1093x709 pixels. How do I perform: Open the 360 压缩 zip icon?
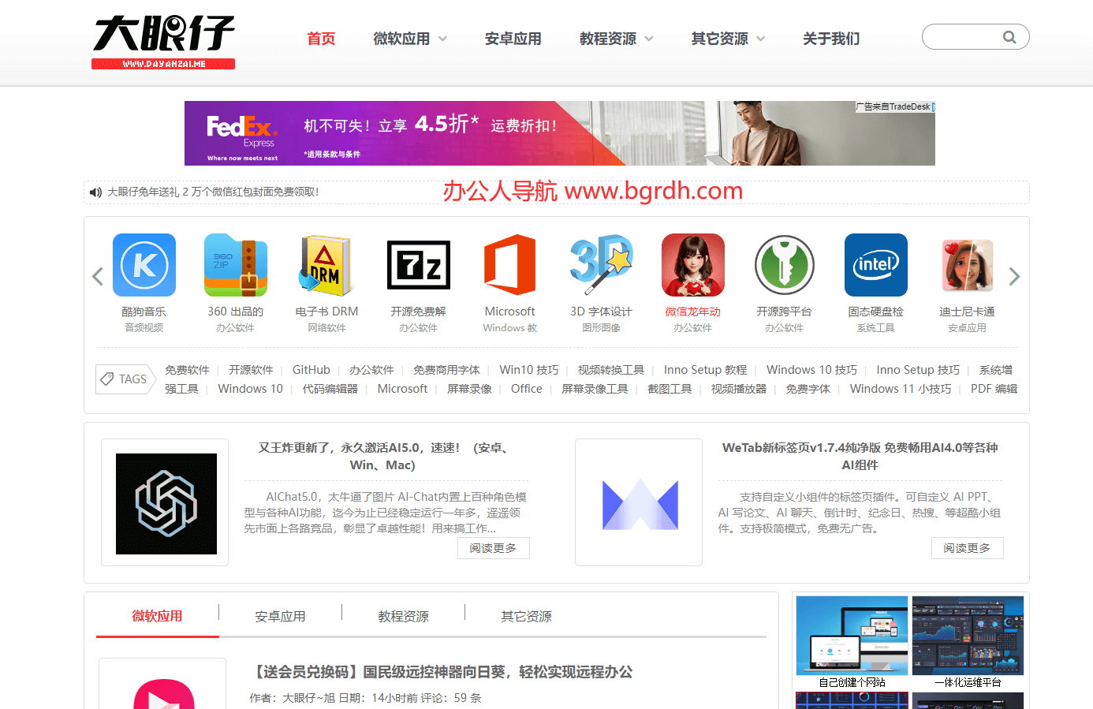click(x=236, y=265)
